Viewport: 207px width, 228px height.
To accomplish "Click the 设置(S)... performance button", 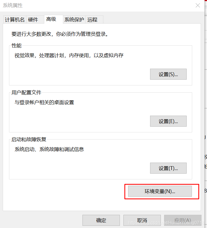I will click(x=168, y=74).
